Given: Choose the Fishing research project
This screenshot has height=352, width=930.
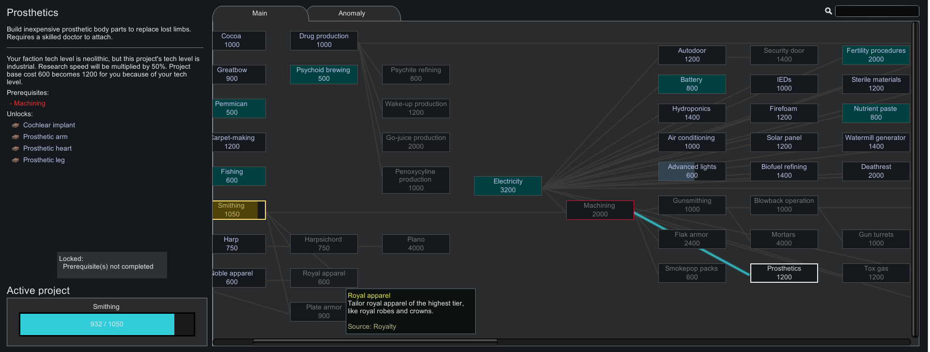Looking at the screenshot, I should point(239,176).
